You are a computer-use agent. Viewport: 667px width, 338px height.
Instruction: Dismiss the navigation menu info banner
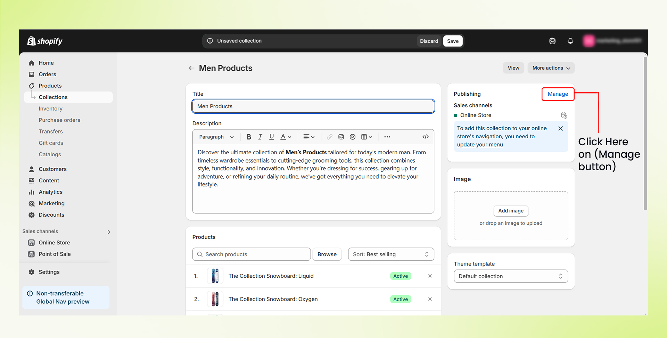click(x=560, y=129)
